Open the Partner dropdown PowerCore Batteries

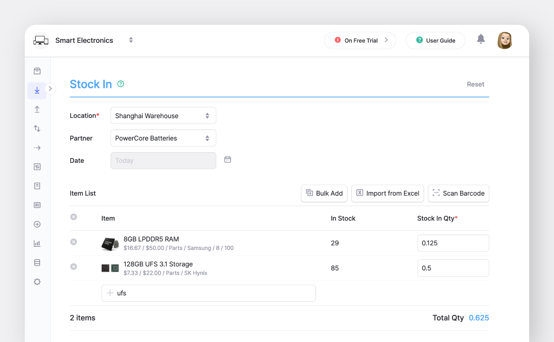163,138
